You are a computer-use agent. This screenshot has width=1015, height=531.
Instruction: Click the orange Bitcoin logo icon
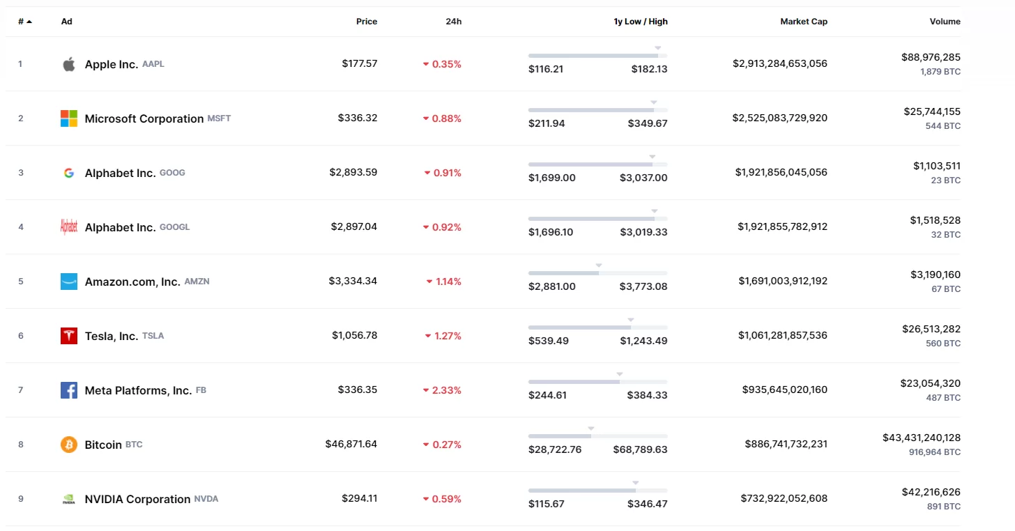68,445
